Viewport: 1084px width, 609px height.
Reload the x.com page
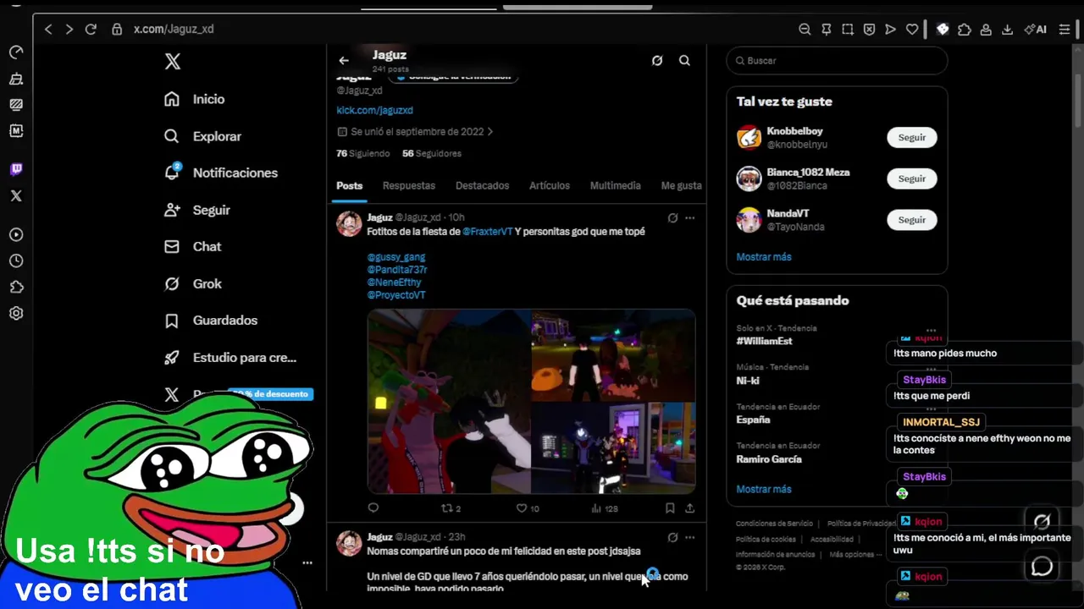click(x=91, y=29)
